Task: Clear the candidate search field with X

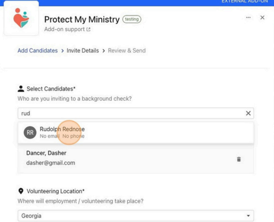Action: coord(248,113)
